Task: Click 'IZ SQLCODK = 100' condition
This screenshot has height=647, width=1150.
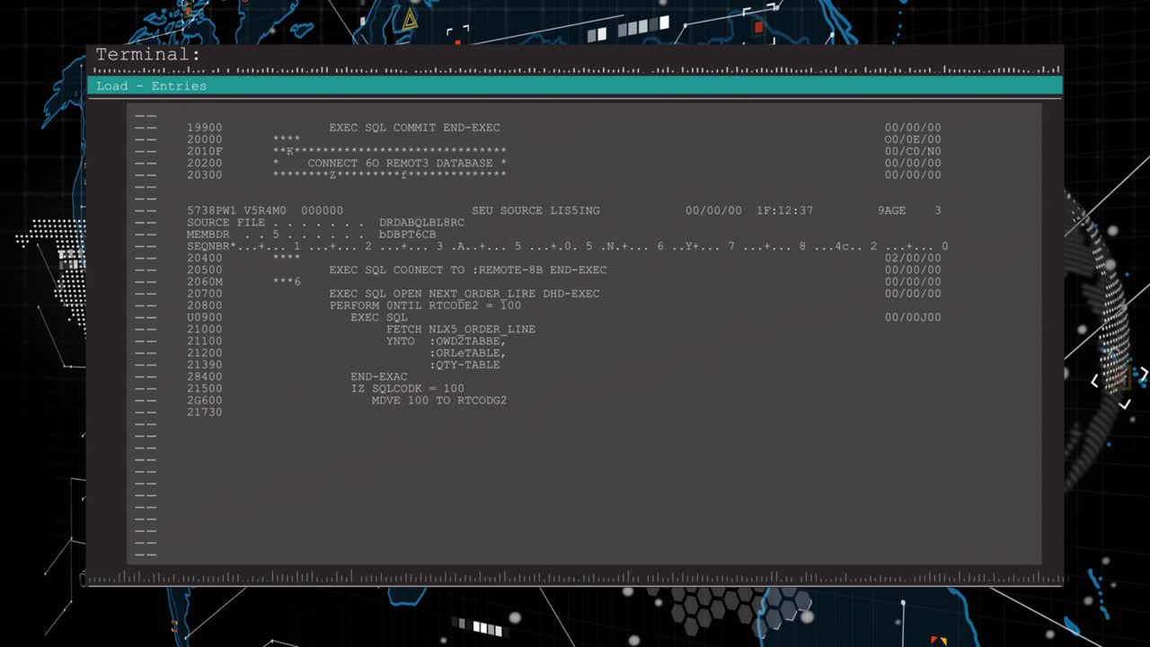Action: tap(407, 388)
